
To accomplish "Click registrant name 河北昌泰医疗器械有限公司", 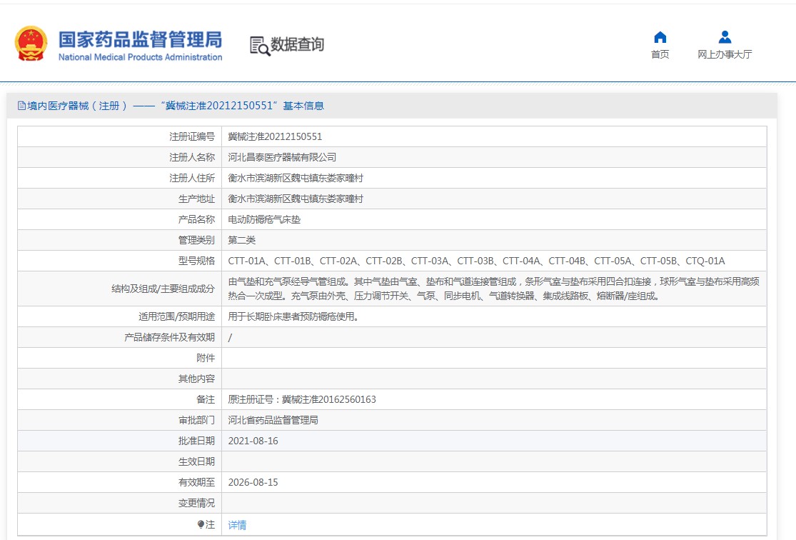I will click(x=282, y=157).
